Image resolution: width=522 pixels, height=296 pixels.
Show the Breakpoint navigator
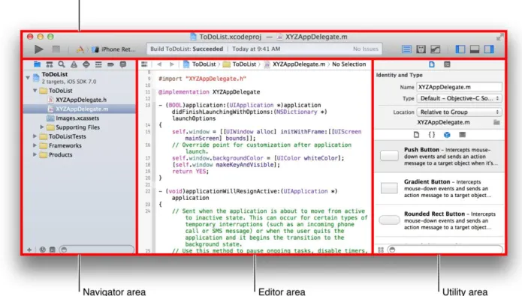click(x=110, y=64)
